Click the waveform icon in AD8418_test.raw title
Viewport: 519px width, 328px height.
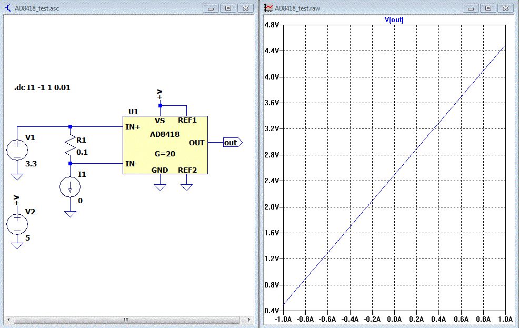pyautogui.click(x=268, y=8)
